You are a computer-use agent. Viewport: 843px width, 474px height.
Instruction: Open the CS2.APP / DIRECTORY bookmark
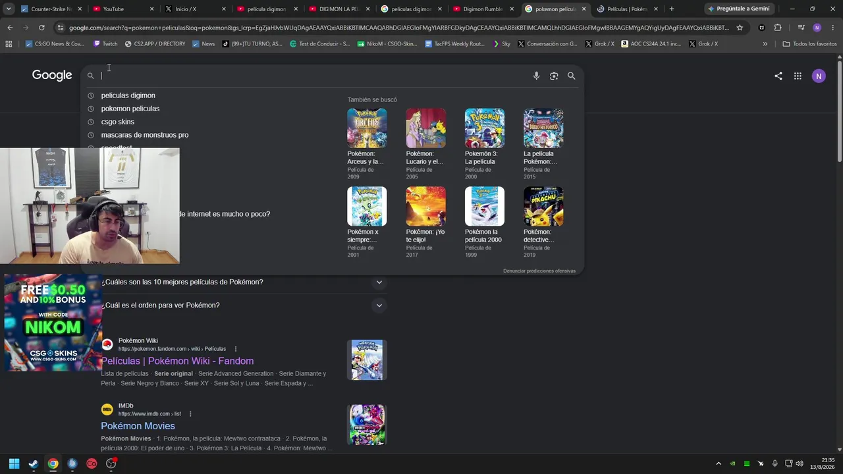pyautogui.click(x=155, y=43)
